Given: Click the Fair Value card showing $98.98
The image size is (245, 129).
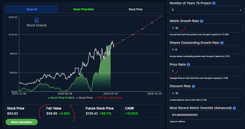Looking at the screenshot, I should coord(64,111).
